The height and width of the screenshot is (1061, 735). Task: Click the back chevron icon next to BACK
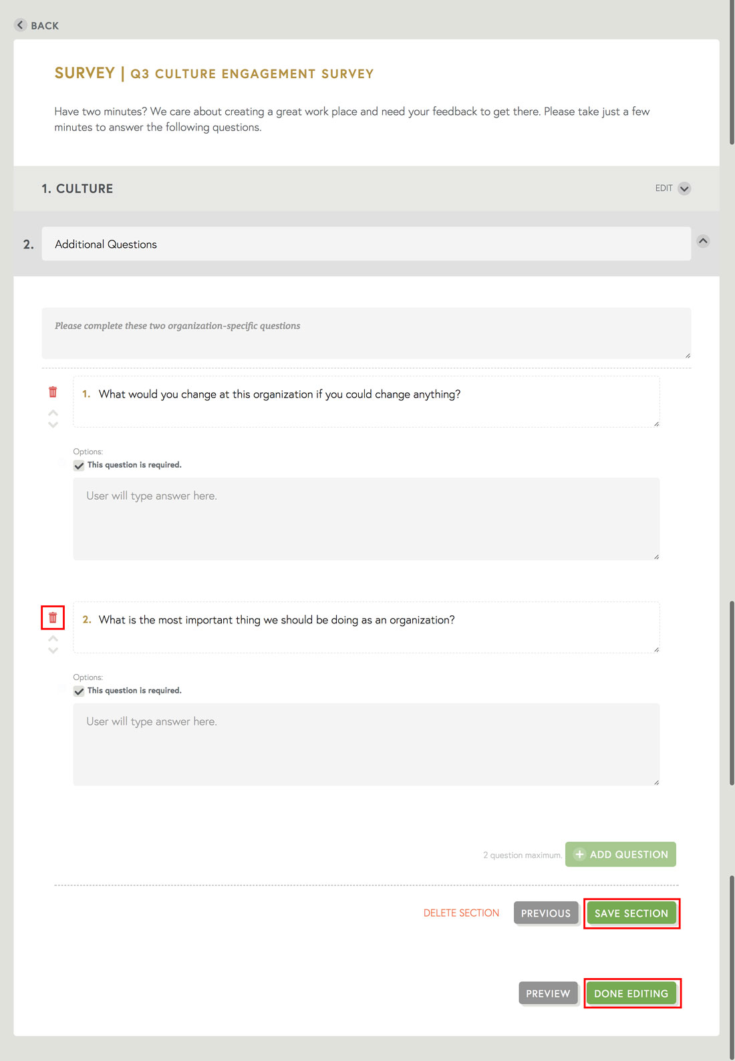(x=20, y=25)
